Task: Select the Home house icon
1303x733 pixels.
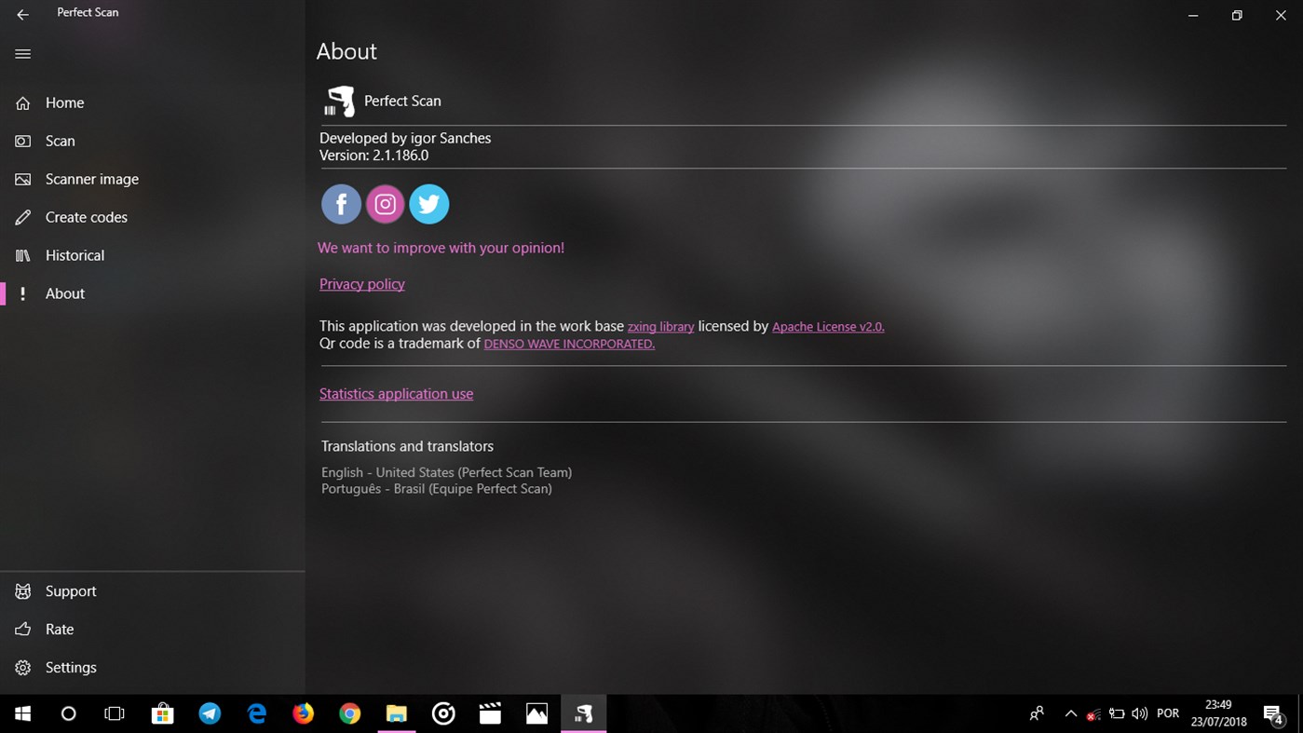Action: pyautogui.click(x=22, y=102)
